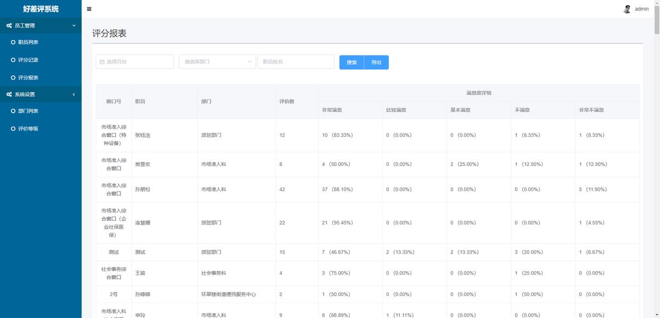Click employee name 张钰洽

143,135
